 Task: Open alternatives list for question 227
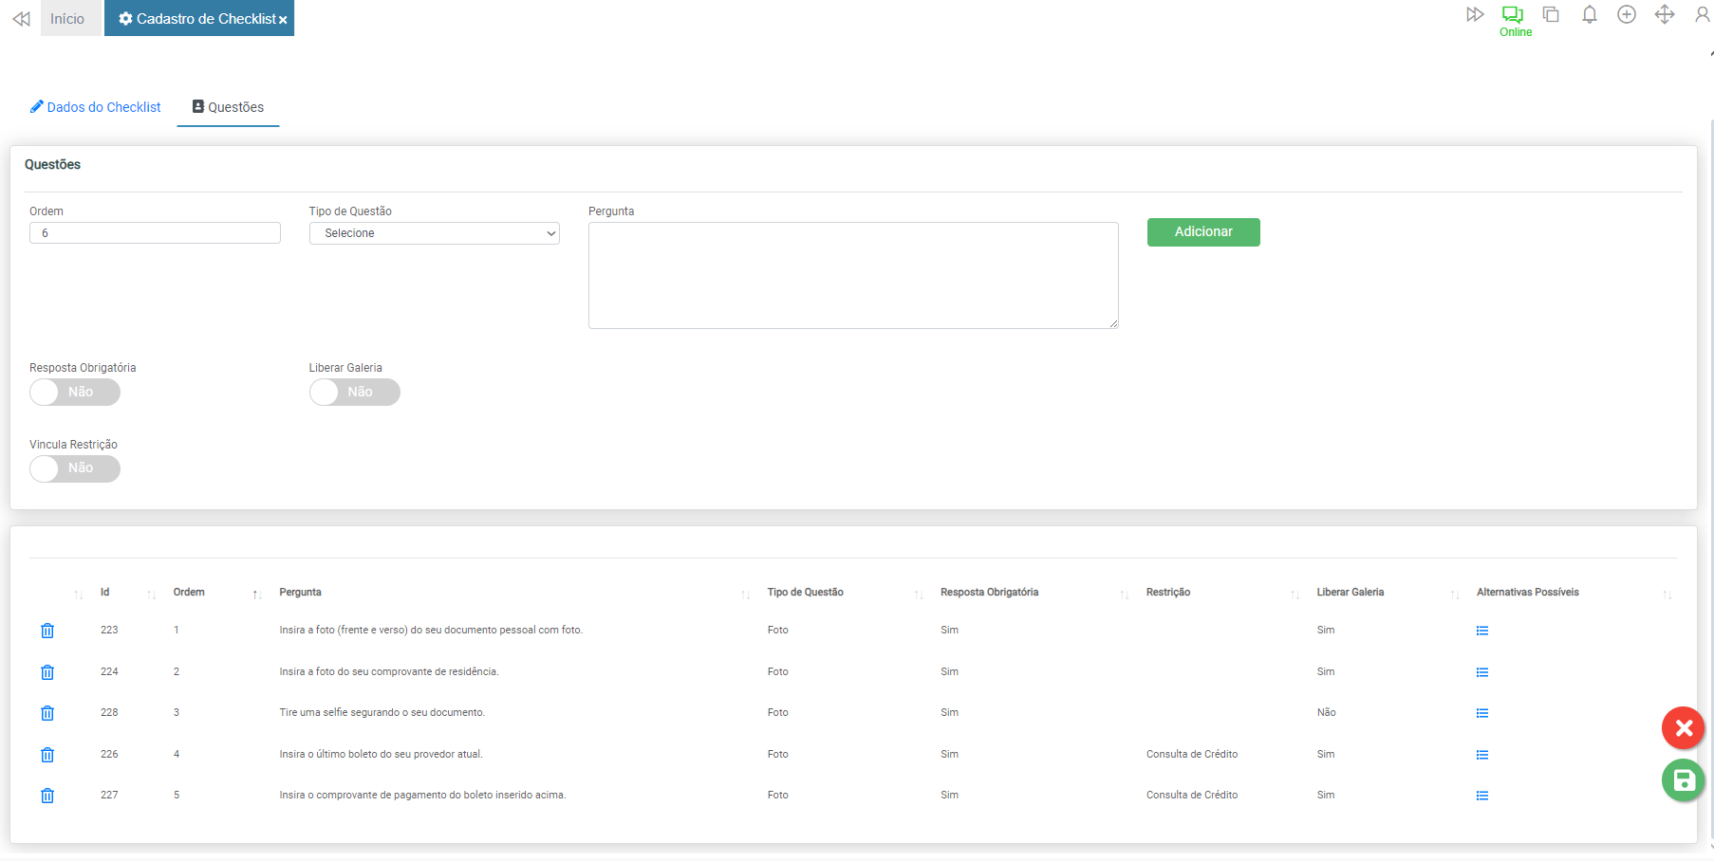[1481, 796]
